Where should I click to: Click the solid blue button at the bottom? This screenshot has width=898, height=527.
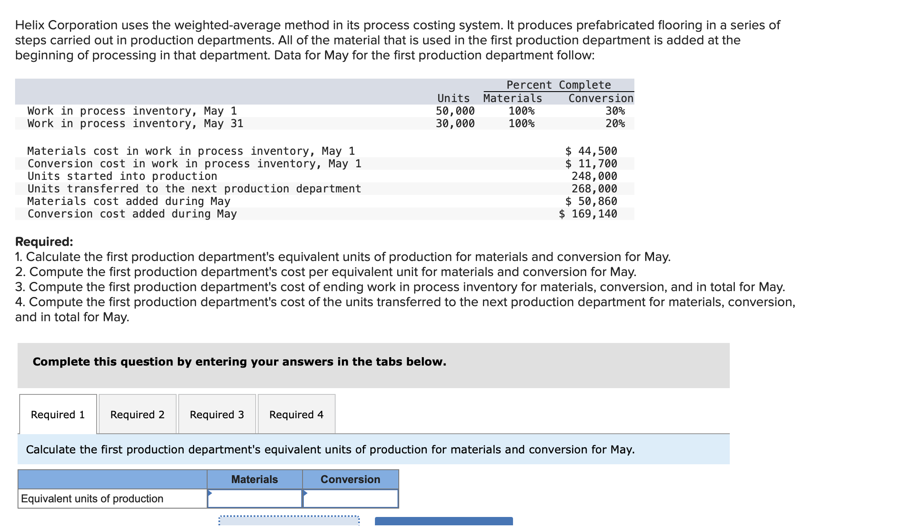coord(444,522)
